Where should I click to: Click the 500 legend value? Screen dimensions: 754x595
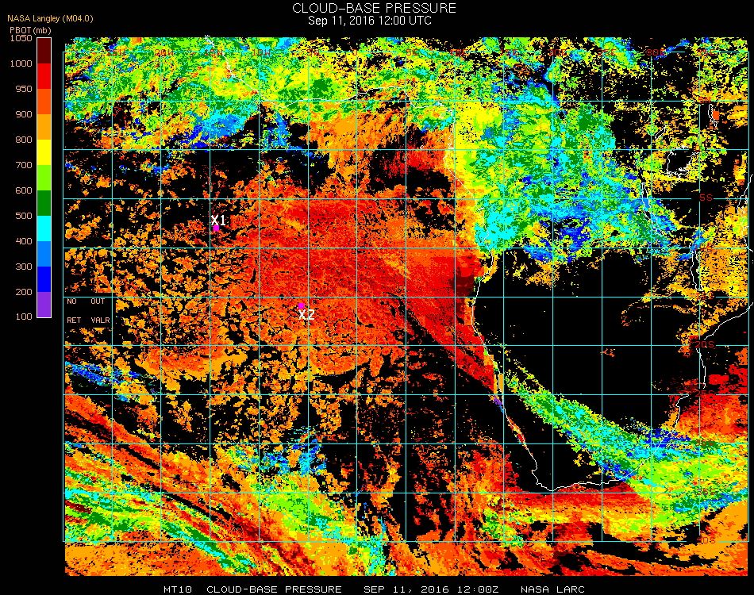pyautogui.click(x=24, y=216)
